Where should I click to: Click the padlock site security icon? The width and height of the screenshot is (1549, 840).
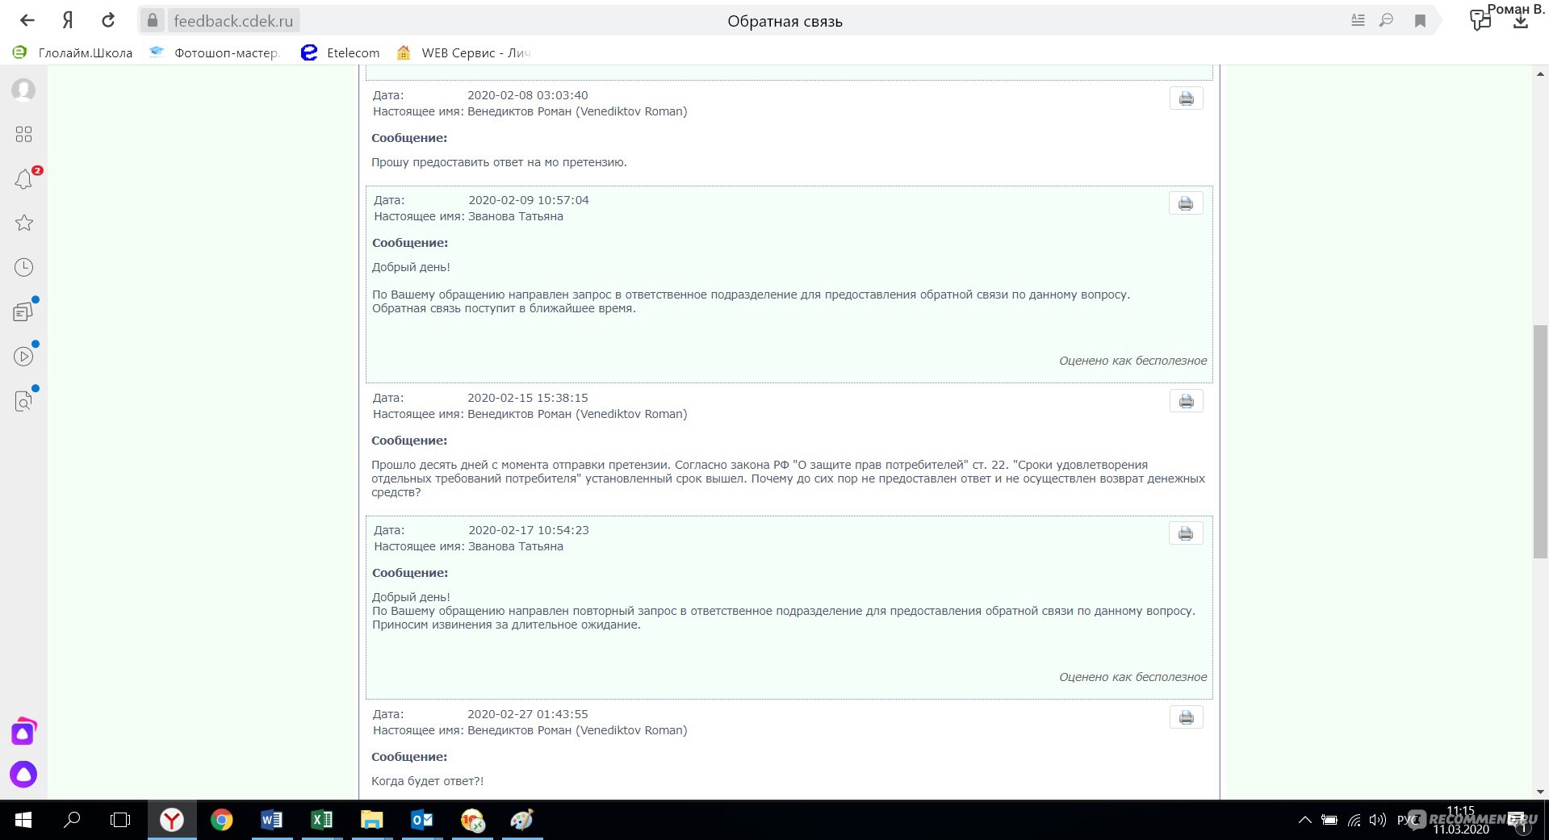(153, 20)
